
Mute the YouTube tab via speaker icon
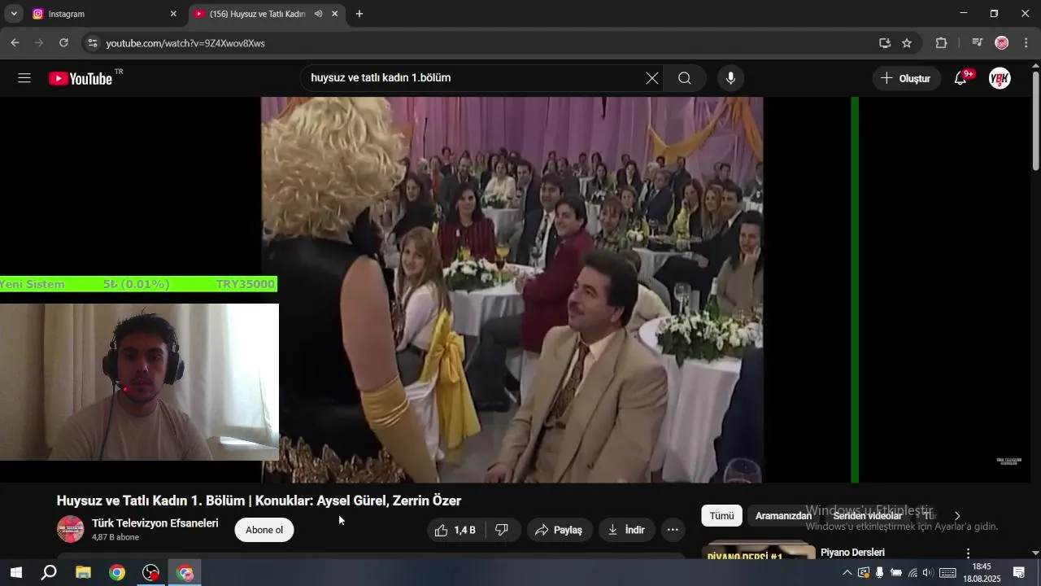(x=318, y=14)
